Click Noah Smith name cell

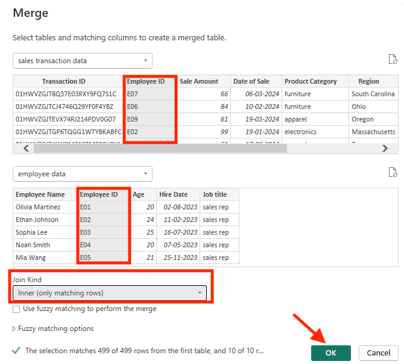[x=45, y=245]
